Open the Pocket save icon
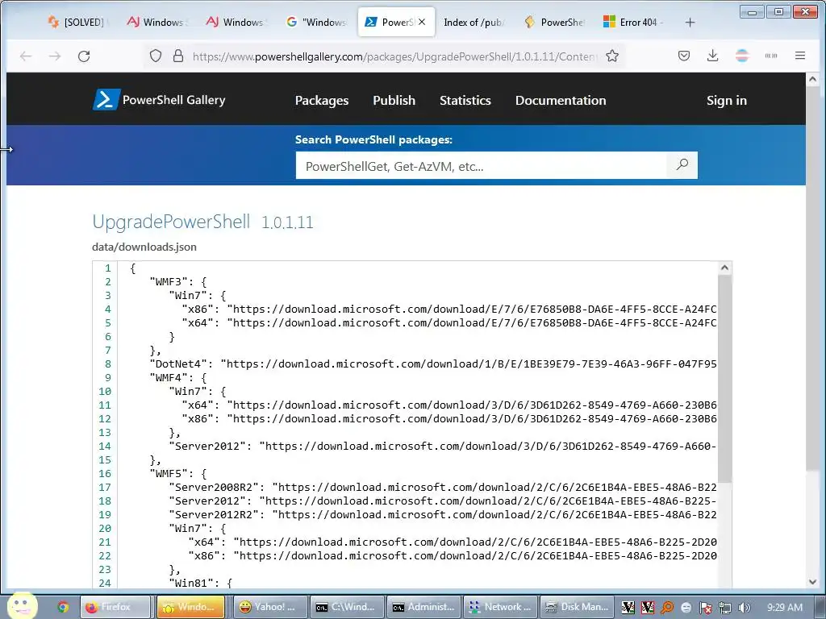The image size is (826, 619). pyautogui.click(x=684, y=56)
